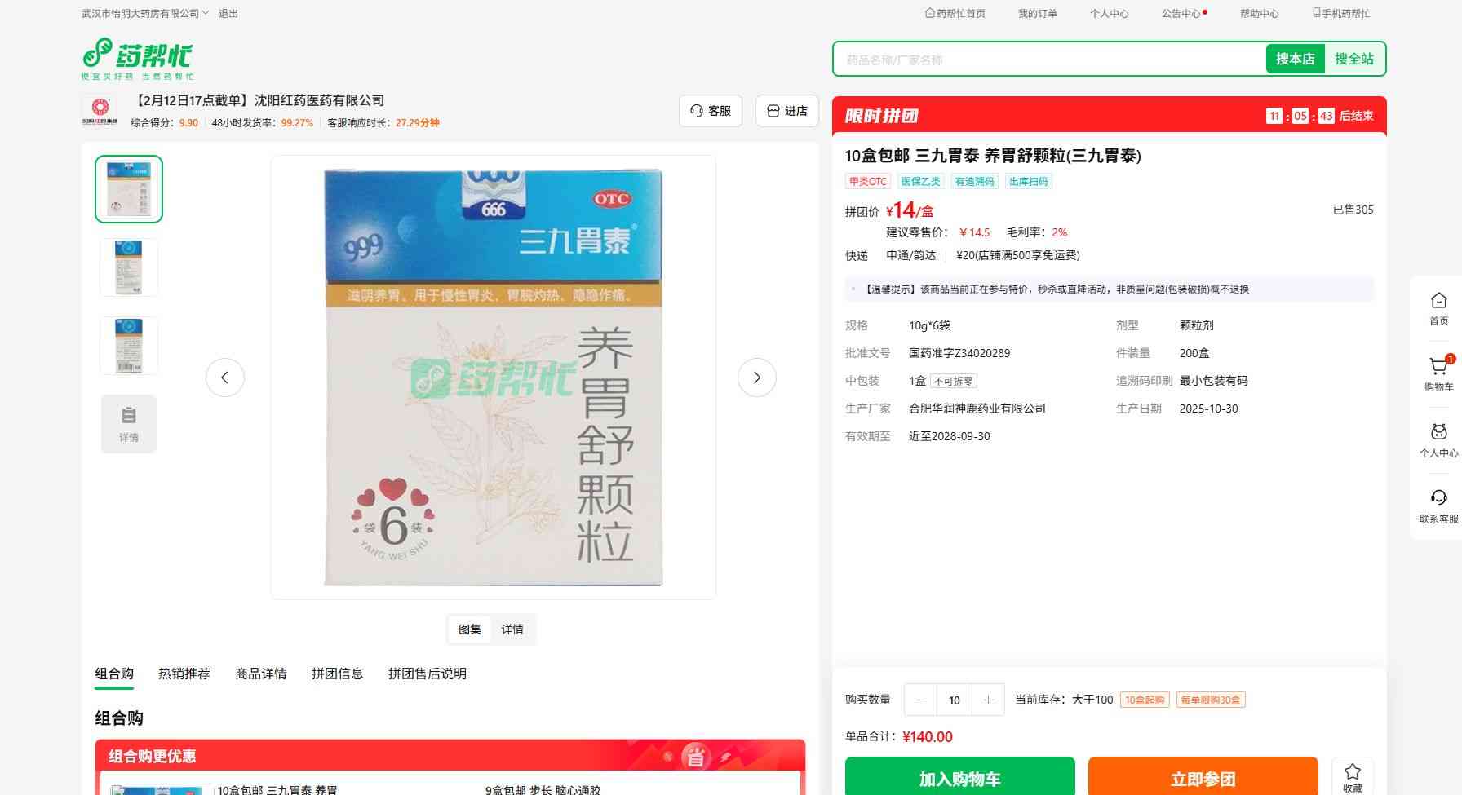
Task: Open the details icon below thumbnails
Action: tap(129, 423)
